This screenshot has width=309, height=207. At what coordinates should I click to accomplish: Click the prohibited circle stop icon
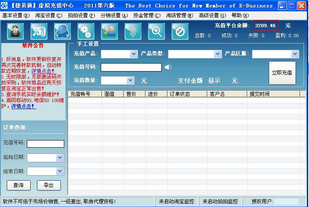click(x=180, y=31)
